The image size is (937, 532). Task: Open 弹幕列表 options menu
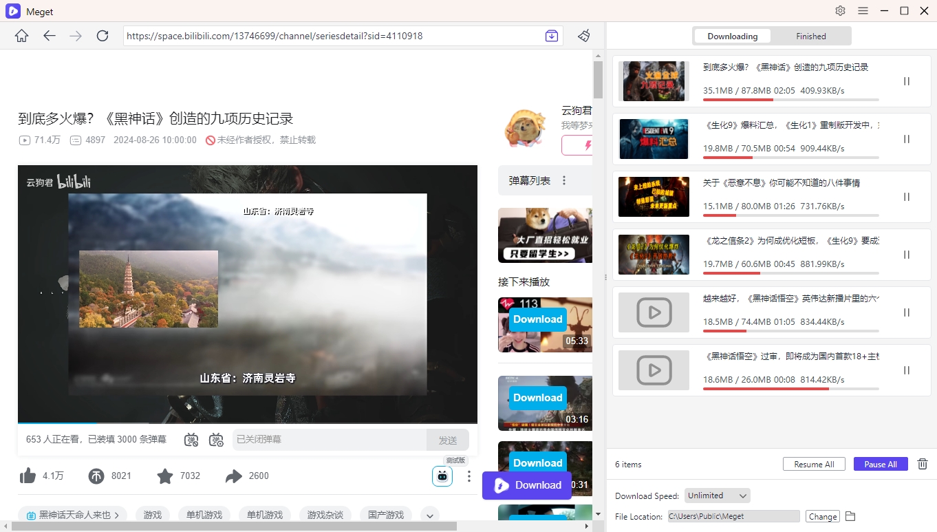[564, 180]
